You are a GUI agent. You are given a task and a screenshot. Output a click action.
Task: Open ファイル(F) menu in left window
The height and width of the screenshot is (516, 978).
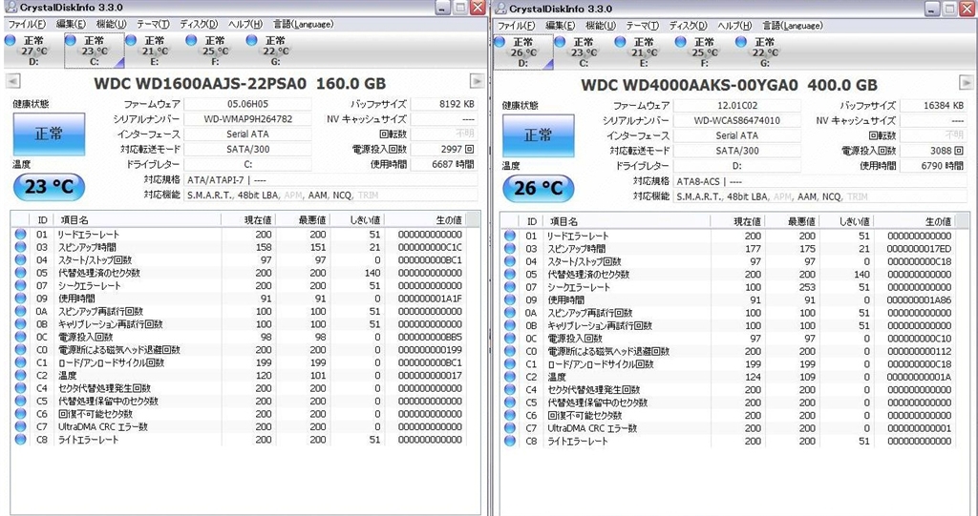click(x=26, y=24)
